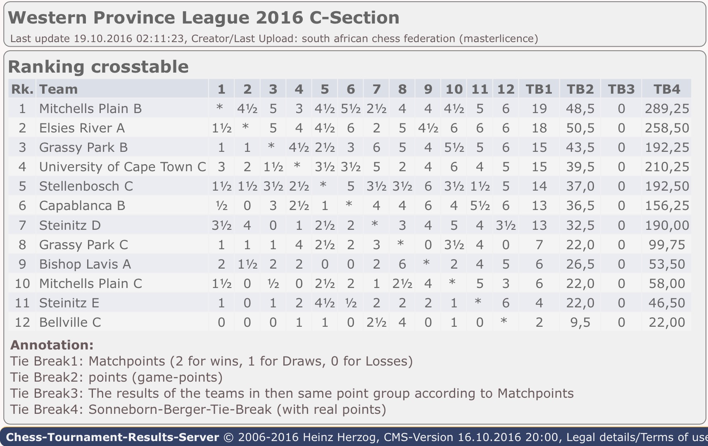Click the Team column header
The width and height of the screenshot is (708, 446).
[x=58, y=89]
